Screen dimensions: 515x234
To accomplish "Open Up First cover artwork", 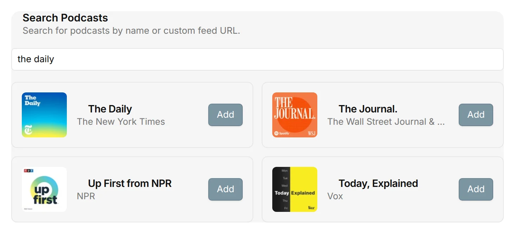I will click(44, 189).
